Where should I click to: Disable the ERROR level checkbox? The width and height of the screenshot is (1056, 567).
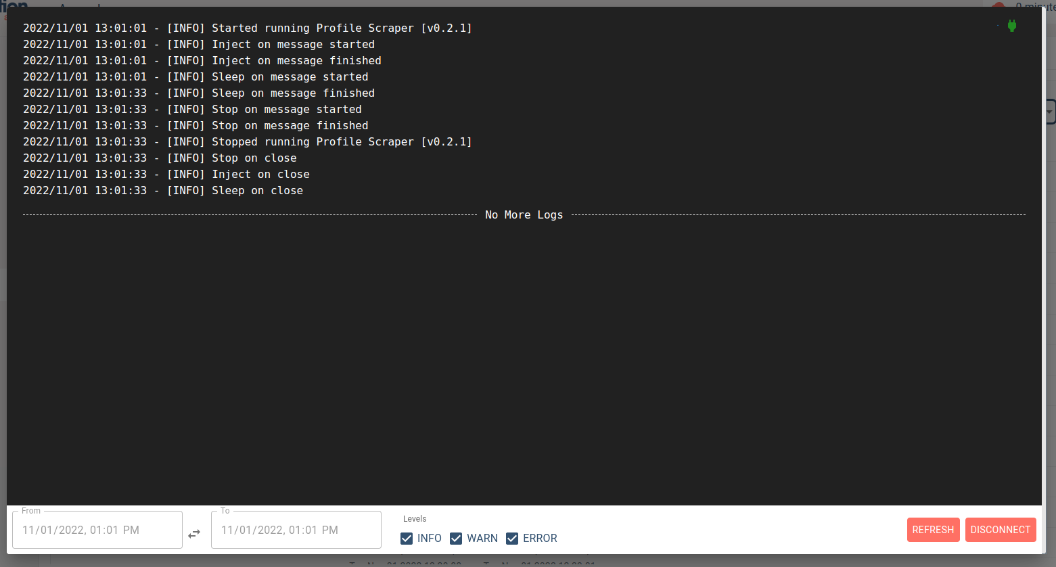coord(512,539)
